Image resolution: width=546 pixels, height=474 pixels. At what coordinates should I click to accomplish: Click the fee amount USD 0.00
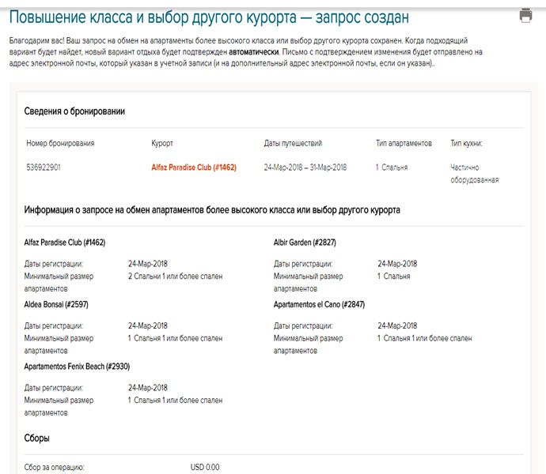tap(205, 468)
